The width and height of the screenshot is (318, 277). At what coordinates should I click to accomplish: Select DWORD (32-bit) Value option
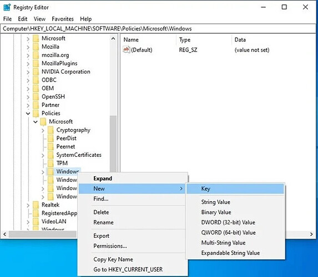coord(228,222)
